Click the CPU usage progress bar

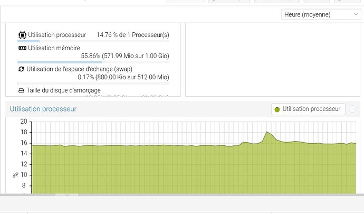point(93,41)
